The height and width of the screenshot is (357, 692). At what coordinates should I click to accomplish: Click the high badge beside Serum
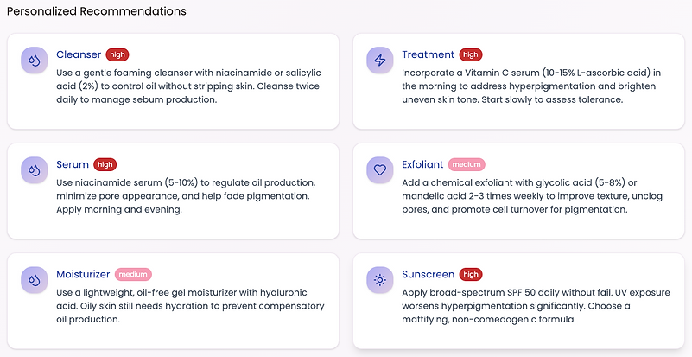(x=105, y=165)
